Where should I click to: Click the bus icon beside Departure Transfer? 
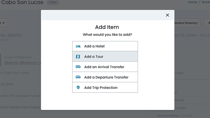[x=78, y=77]
